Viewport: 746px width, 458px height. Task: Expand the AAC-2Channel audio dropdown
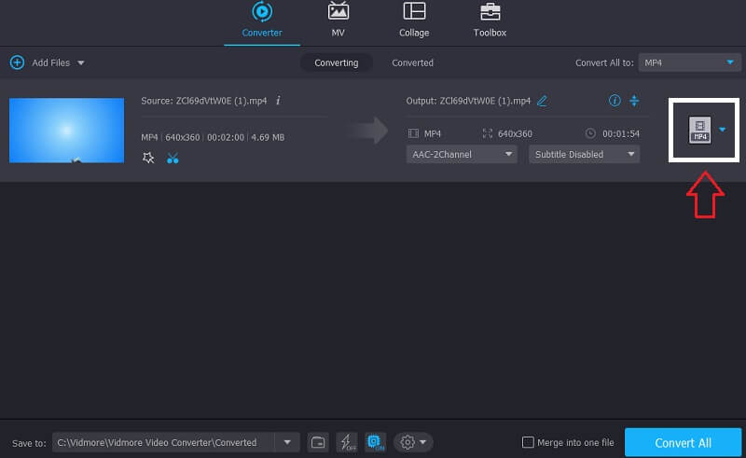(462, 154)
